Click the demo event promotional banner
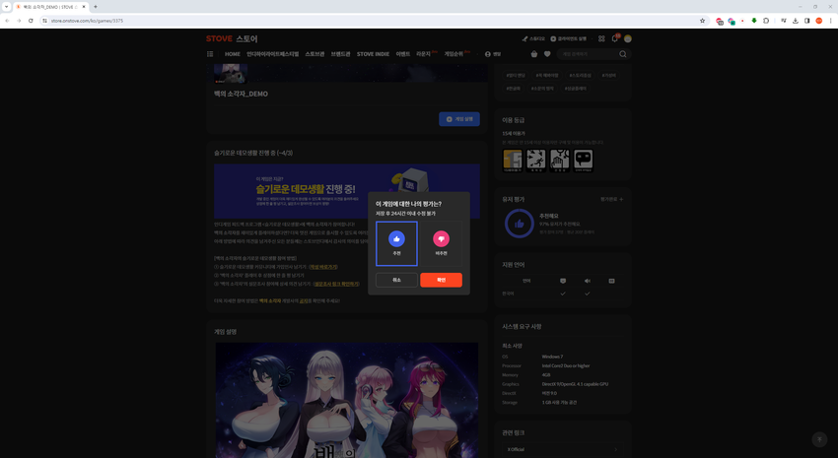 coord(347,191)
